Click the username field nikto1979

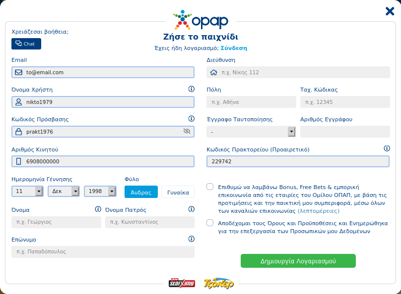[103, 102]
